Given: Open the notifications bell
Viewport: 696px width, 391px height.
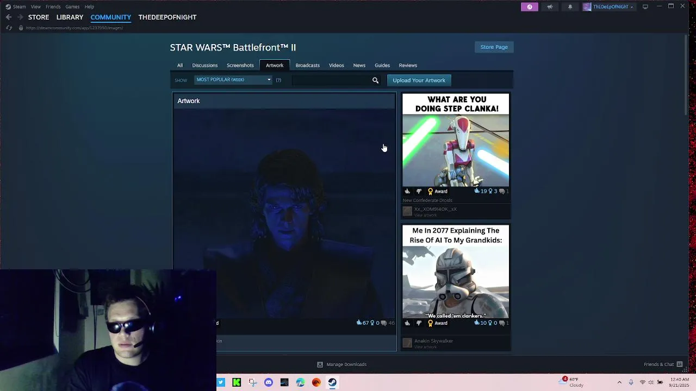Looking at the screenshot, I should tap(570, 7).
